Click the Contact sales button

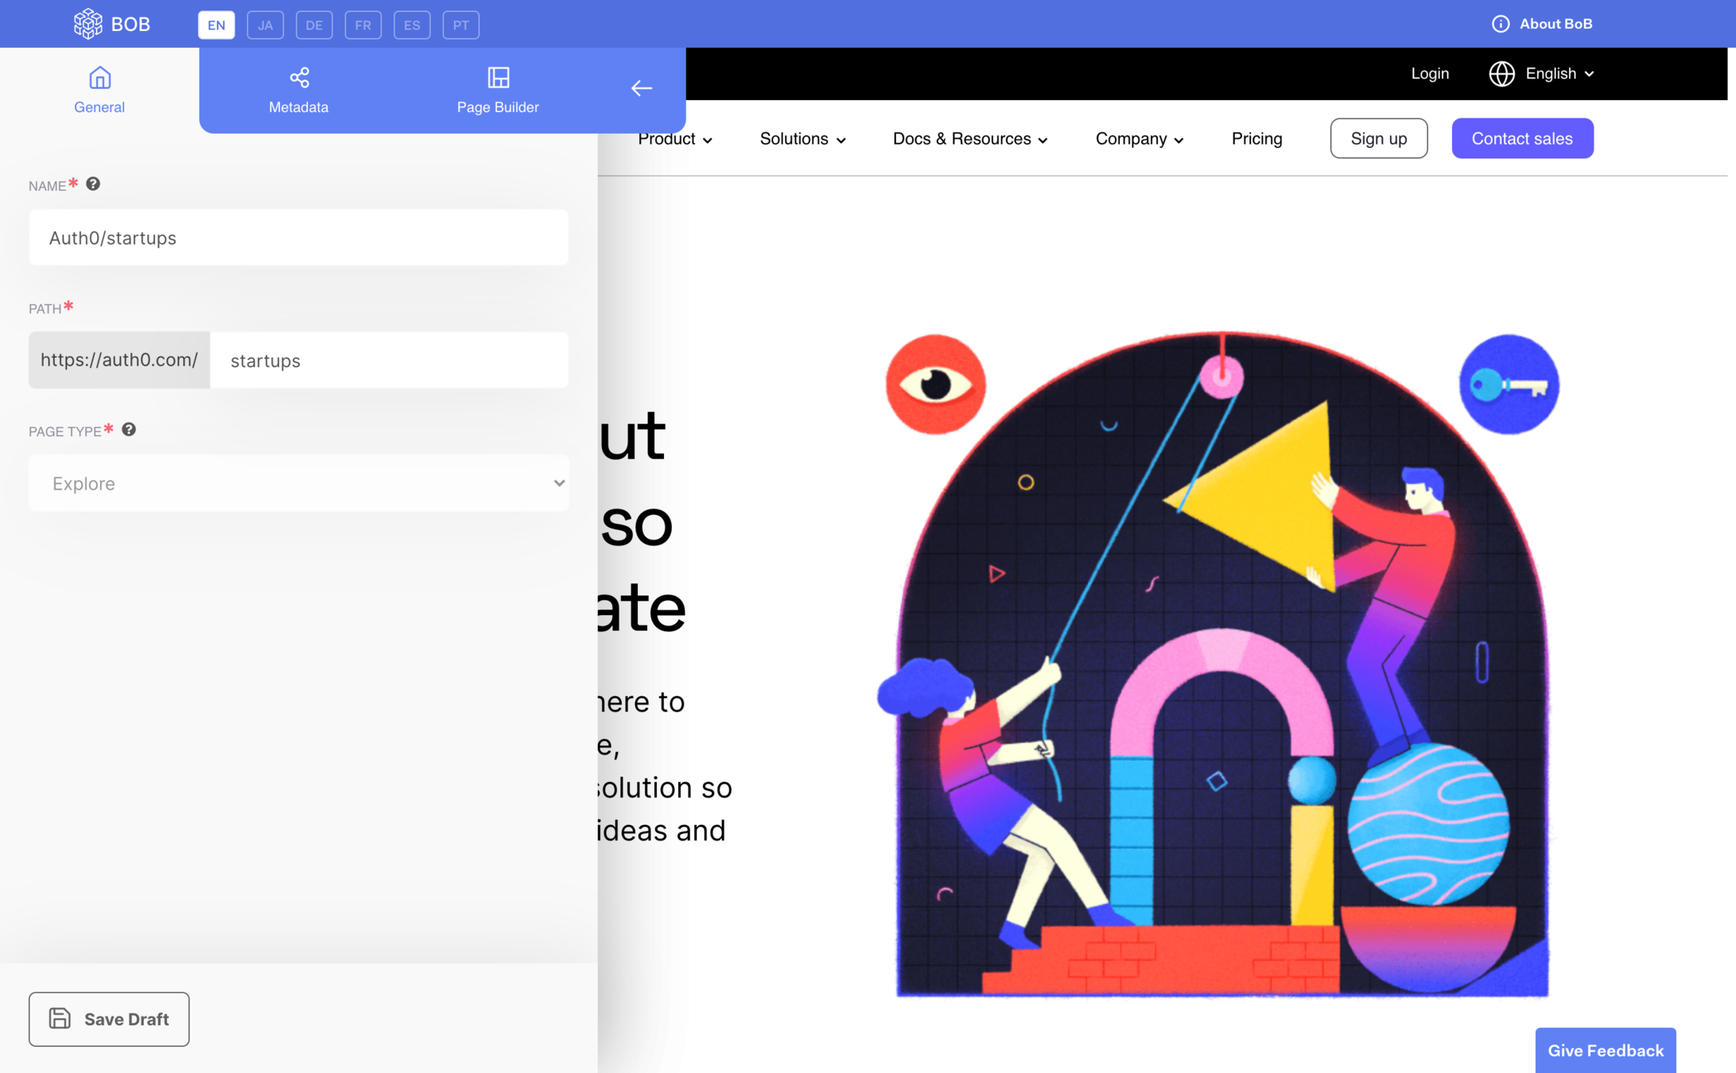pyautogui.click(x=1522, y=138)
